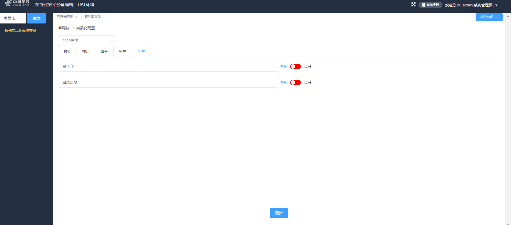The width and height of the screenshot is (511, 225).
Task: Switch to the 报刊商品化... tab
Action: coord(97,17)
